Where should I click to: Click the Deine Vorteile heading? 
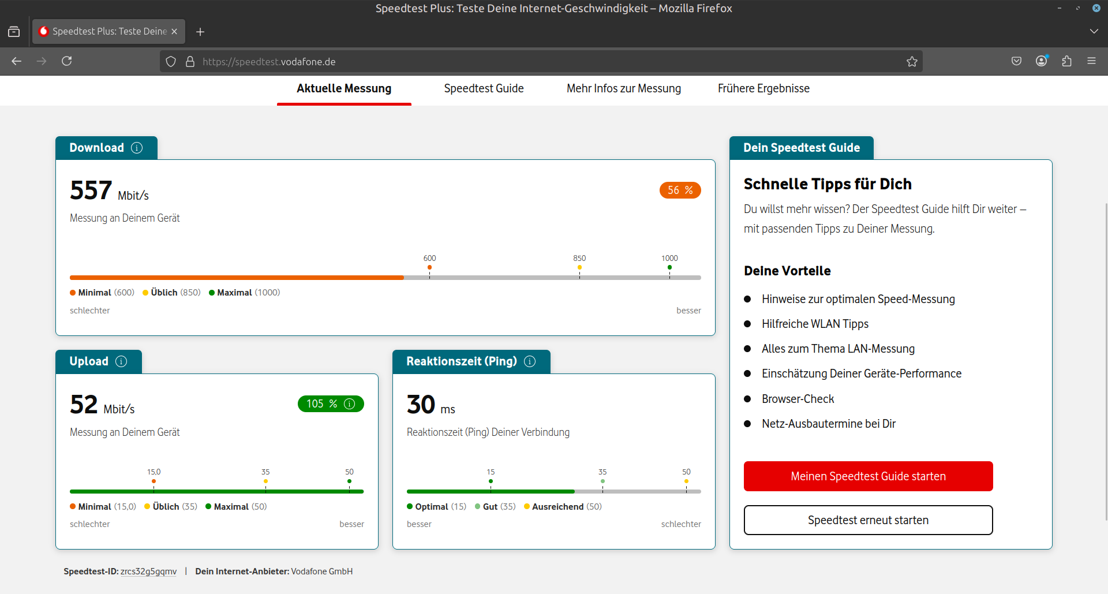tap(787, 271)
